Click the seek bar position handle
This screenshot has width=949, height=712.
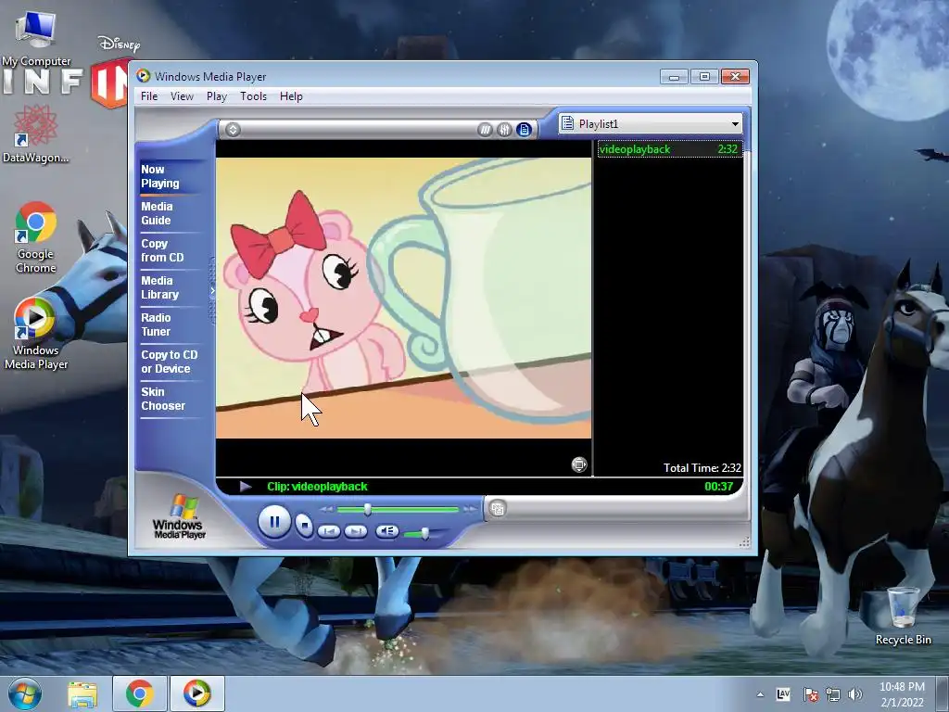367,509
